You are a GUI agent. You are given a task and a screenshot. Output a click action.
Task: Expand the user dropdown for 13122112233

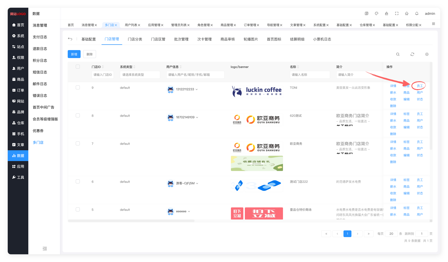coord(197,89)
